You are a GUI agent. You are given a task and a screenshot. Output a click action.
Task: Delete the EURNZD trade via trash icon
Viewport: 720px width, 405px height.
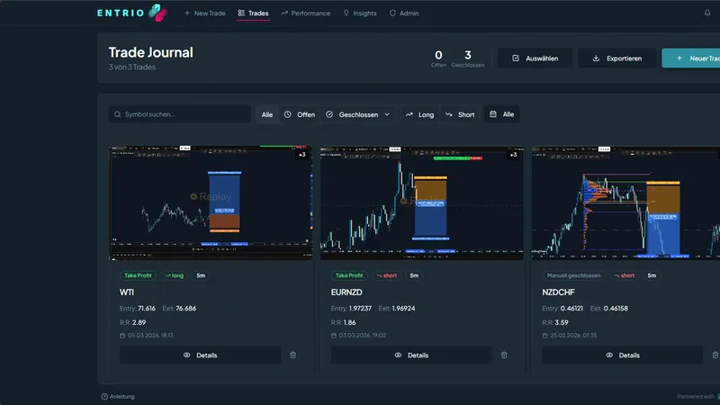(x=504, y=355)
